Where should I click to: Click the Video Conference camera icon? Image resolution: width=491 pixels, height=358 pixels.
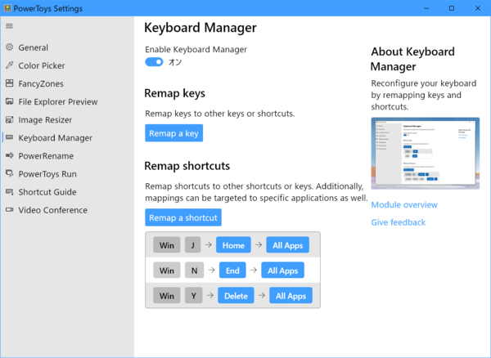tap(9, 209)
